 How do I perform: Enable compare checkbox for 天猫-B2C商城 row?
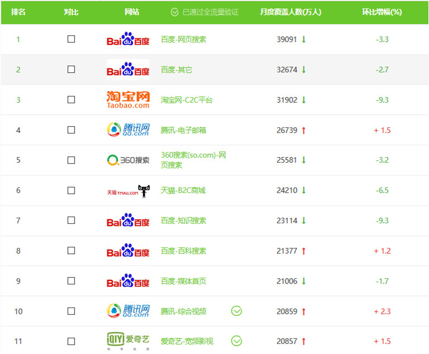[71, 190]
